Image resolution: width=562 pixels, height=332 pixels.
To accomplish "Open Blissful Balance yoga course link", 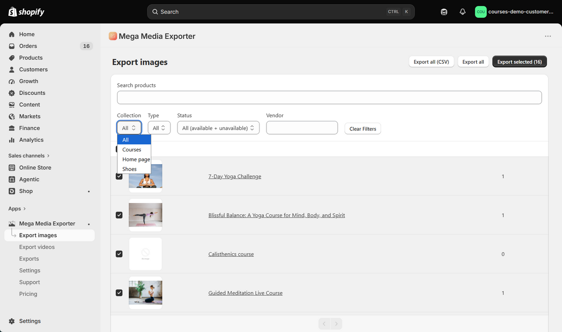I will point(277,215).
